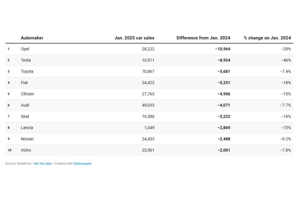This screenshot has height=200, width=299.
Task: Select the Opel row
Action: coord(25,49)
